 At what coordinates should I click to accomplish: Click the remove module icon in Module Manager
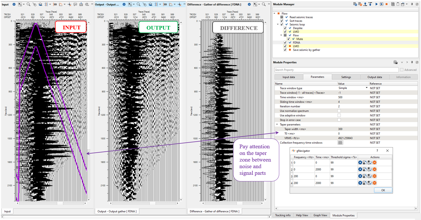click(x=360, y=4)
